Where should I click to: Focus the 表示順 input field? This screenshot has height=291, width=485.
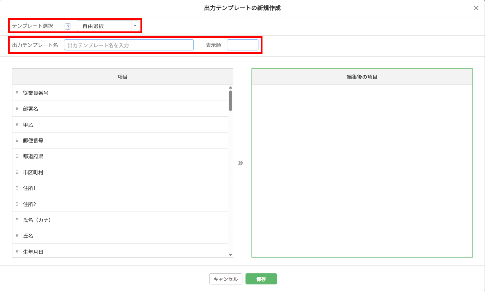pos(243,45)
